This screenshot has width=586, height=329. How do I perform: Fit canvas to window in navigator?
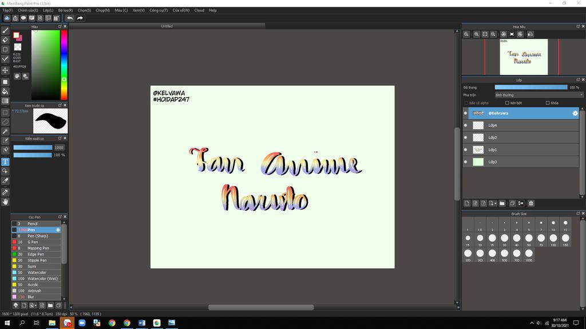click(x=485, y=34)
